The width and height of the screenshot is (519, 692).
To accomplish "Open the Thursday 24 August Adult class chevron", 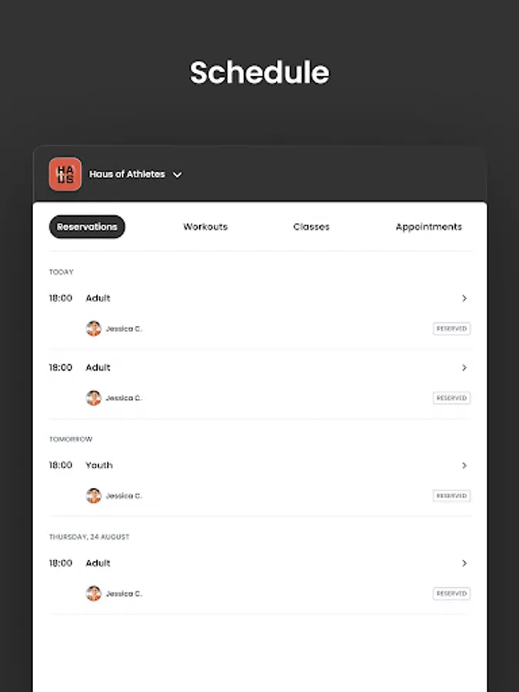I will [x=464, y=563].
